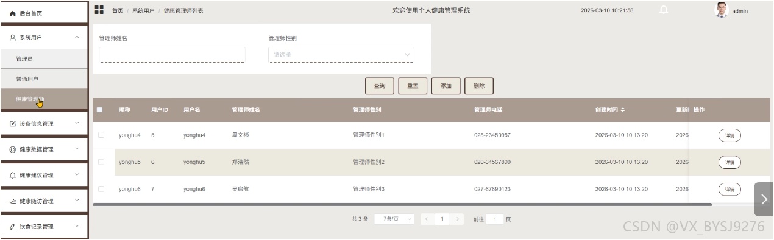The width and height of the screenshot is (774, 240).
Task: Click the right arrow tab on the page edge
Action: click(x=764, y=199)
